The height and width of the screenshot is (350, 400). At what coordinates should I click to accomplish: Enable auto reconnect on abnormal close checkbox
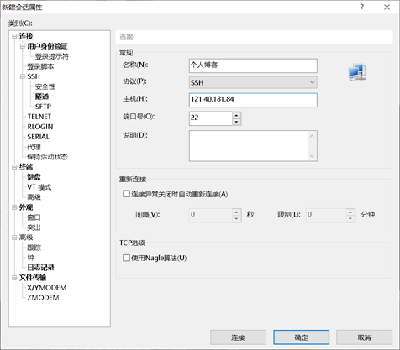pyautogui.click(x=126, y=194)
